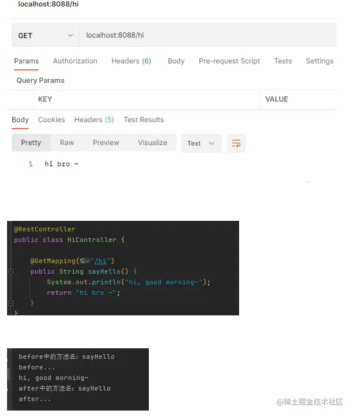The width and height of the screenshot is (354, 417).
Task: Switch to the request Body tab
Action: (176, 61)
